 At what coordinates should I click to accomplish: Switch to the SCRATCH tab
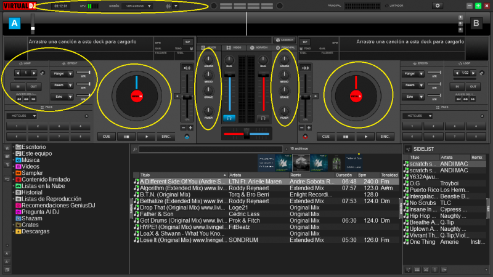[259, 48]
